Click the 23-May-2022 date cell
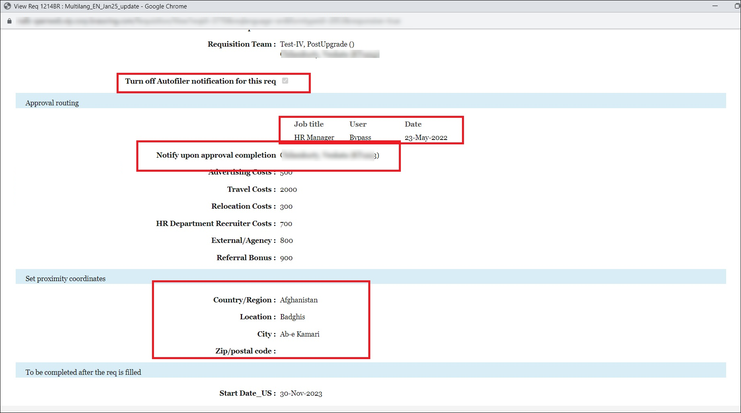 (x=426, y=138)
